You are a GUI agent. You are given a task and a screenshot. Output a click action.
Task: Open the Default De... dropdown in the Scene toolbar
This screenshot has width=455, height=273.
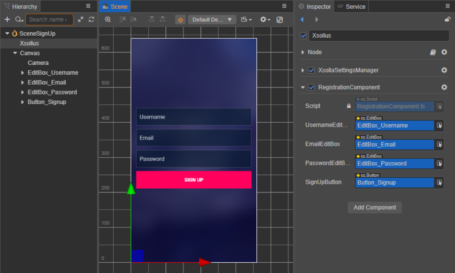pos(212,19)
